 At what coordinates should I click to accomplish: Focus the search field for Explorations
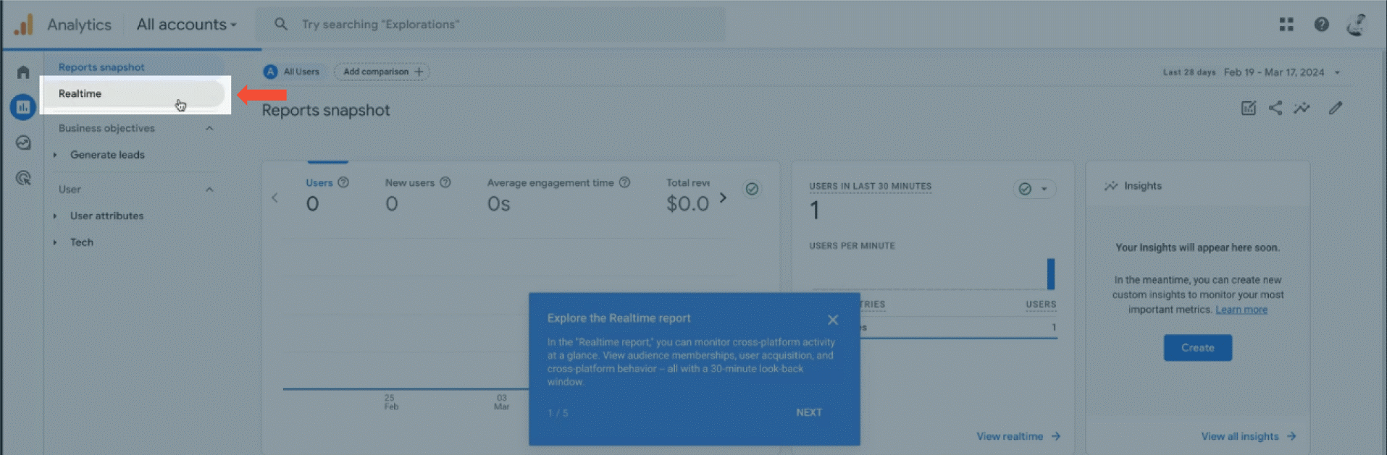pyautogui.click(x=490, y=25)
